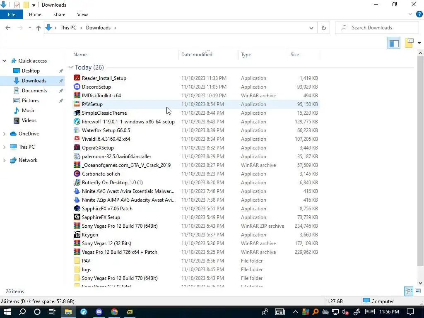This screenshot has height=318, width=424.
Task: Open the preview pane toggle icon
Action: coord(394,43)
